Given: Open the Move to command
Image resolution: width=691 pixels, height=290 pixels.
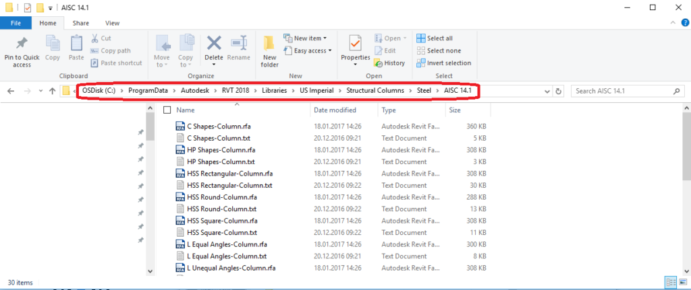Looking at the screenshot, I should coord(162,51).
